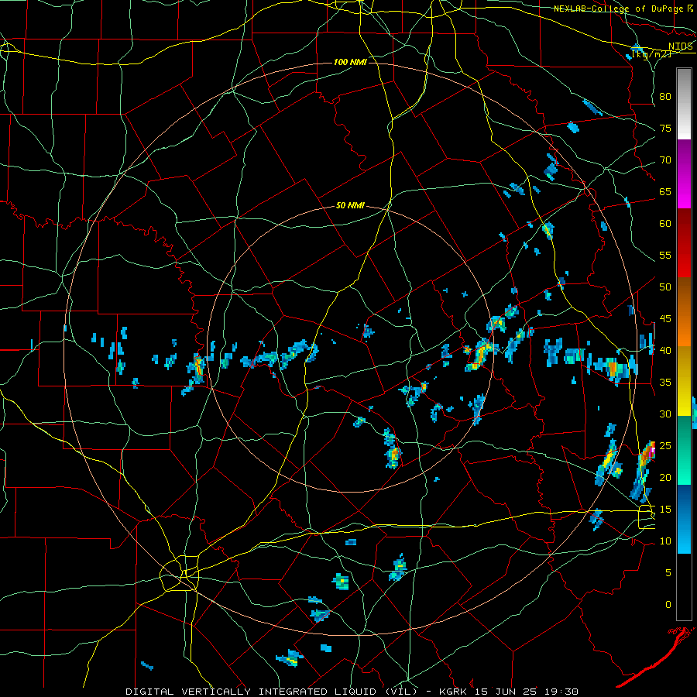Screen dimensions: 697x697
Task: Click the 25 value on the color scale
Action: click(665, 446)
